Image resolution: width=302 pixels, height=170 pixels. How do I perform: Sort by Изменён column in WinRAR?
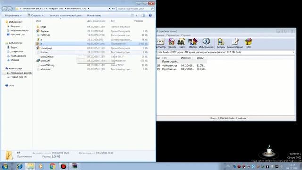coord(186,58)
